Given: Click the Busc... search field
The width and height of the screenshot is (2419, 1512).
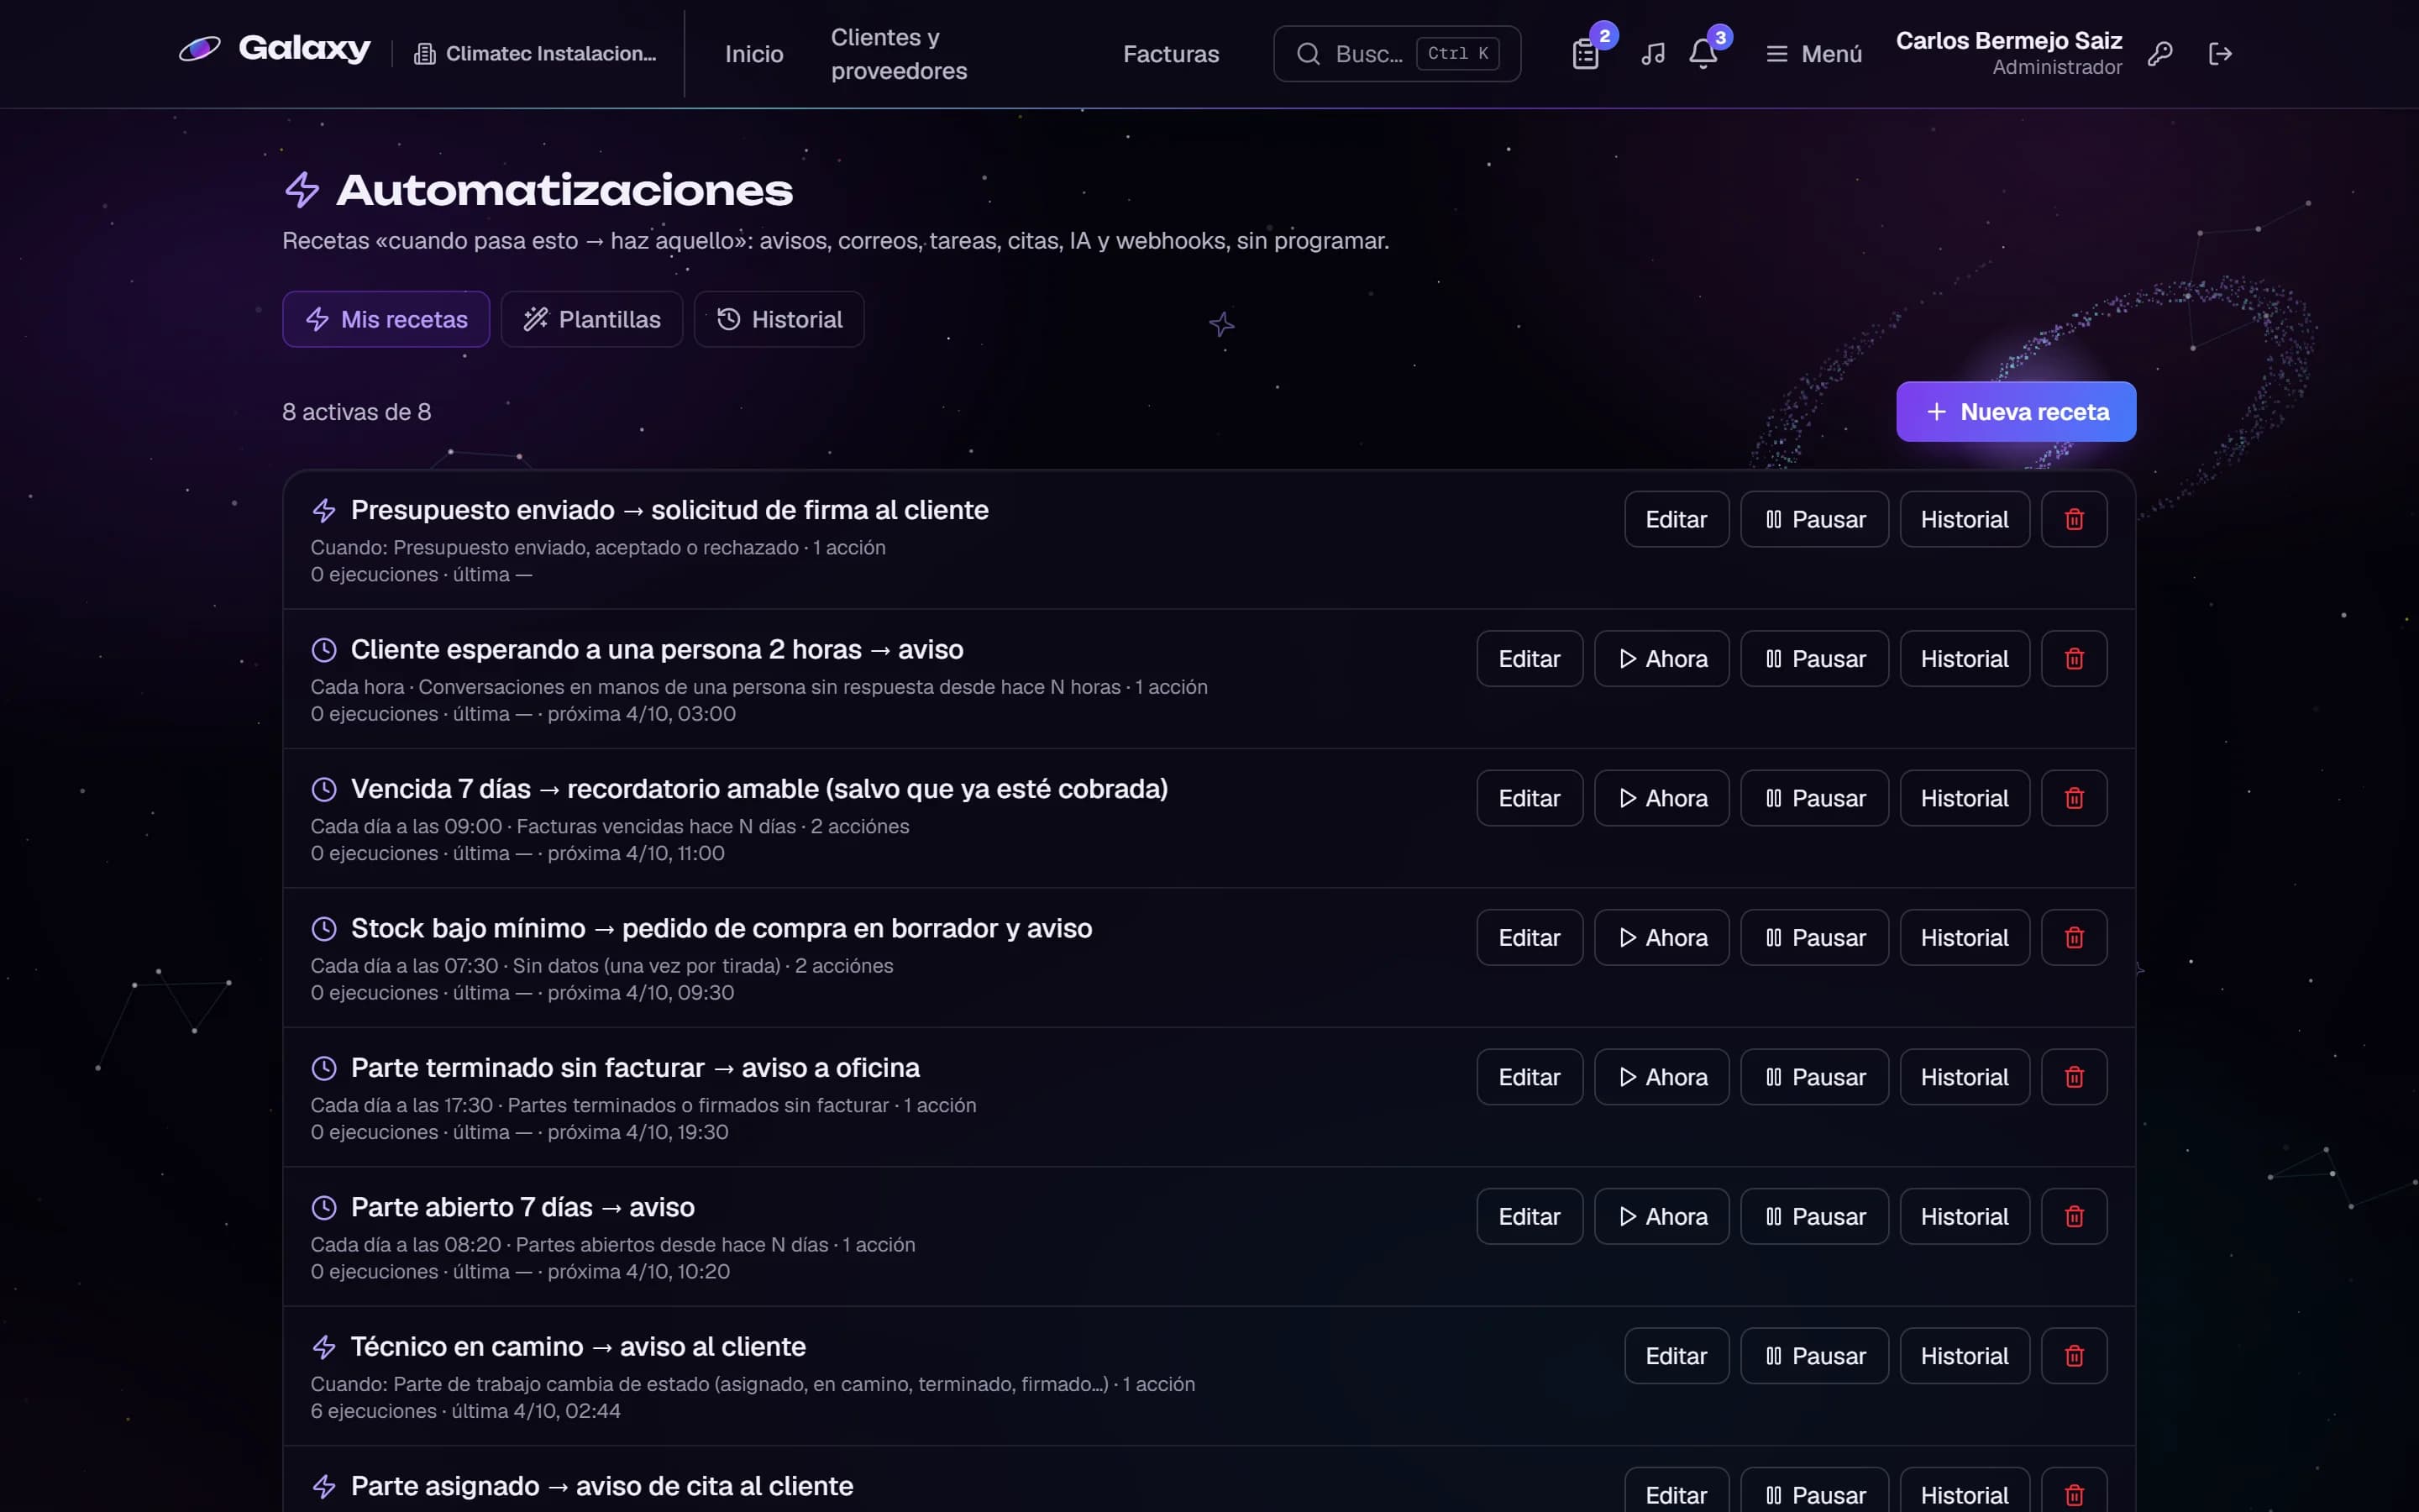Looking at the screenshot, I should [x=1397, y=54].
